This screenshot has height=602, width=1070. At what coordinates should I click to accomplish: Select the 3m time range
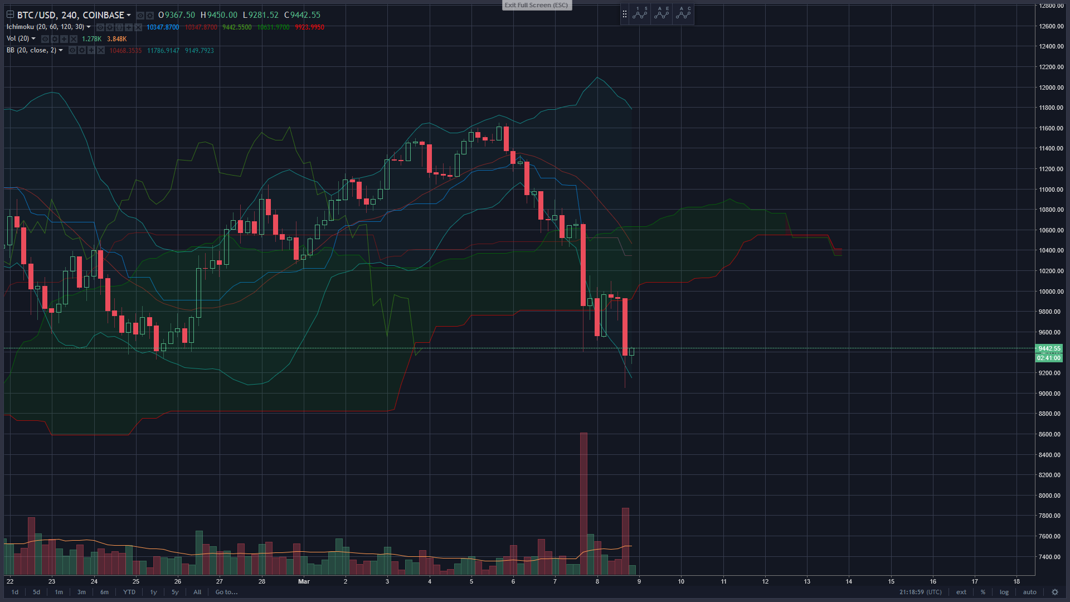click(81, 592)
